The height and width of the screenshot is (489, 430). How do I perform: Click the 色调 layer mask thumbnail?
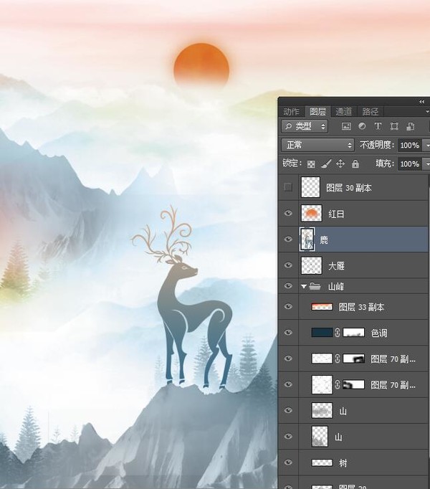[x=353, y=333]
